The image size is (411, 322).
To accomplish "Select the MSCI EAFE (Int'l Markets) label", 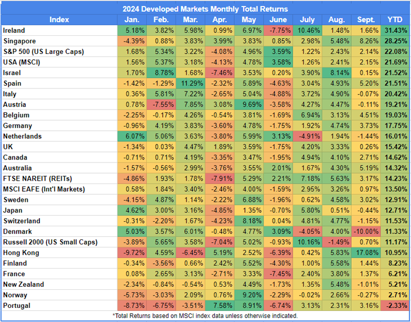I will click(x=44, y=189).
